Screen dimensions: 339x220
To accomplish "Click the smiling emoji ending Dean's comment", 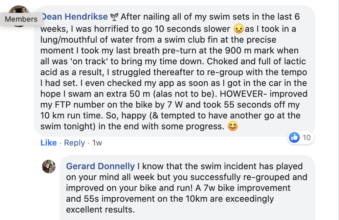I will click(233, 126).
